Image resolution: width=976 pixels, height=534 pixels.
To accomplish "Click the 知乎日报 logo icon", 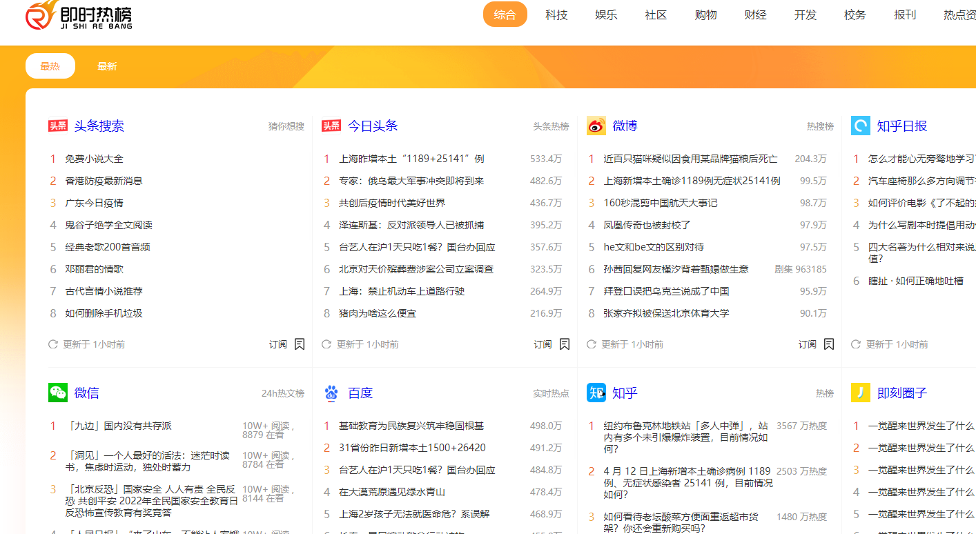I will coord(861,126).
